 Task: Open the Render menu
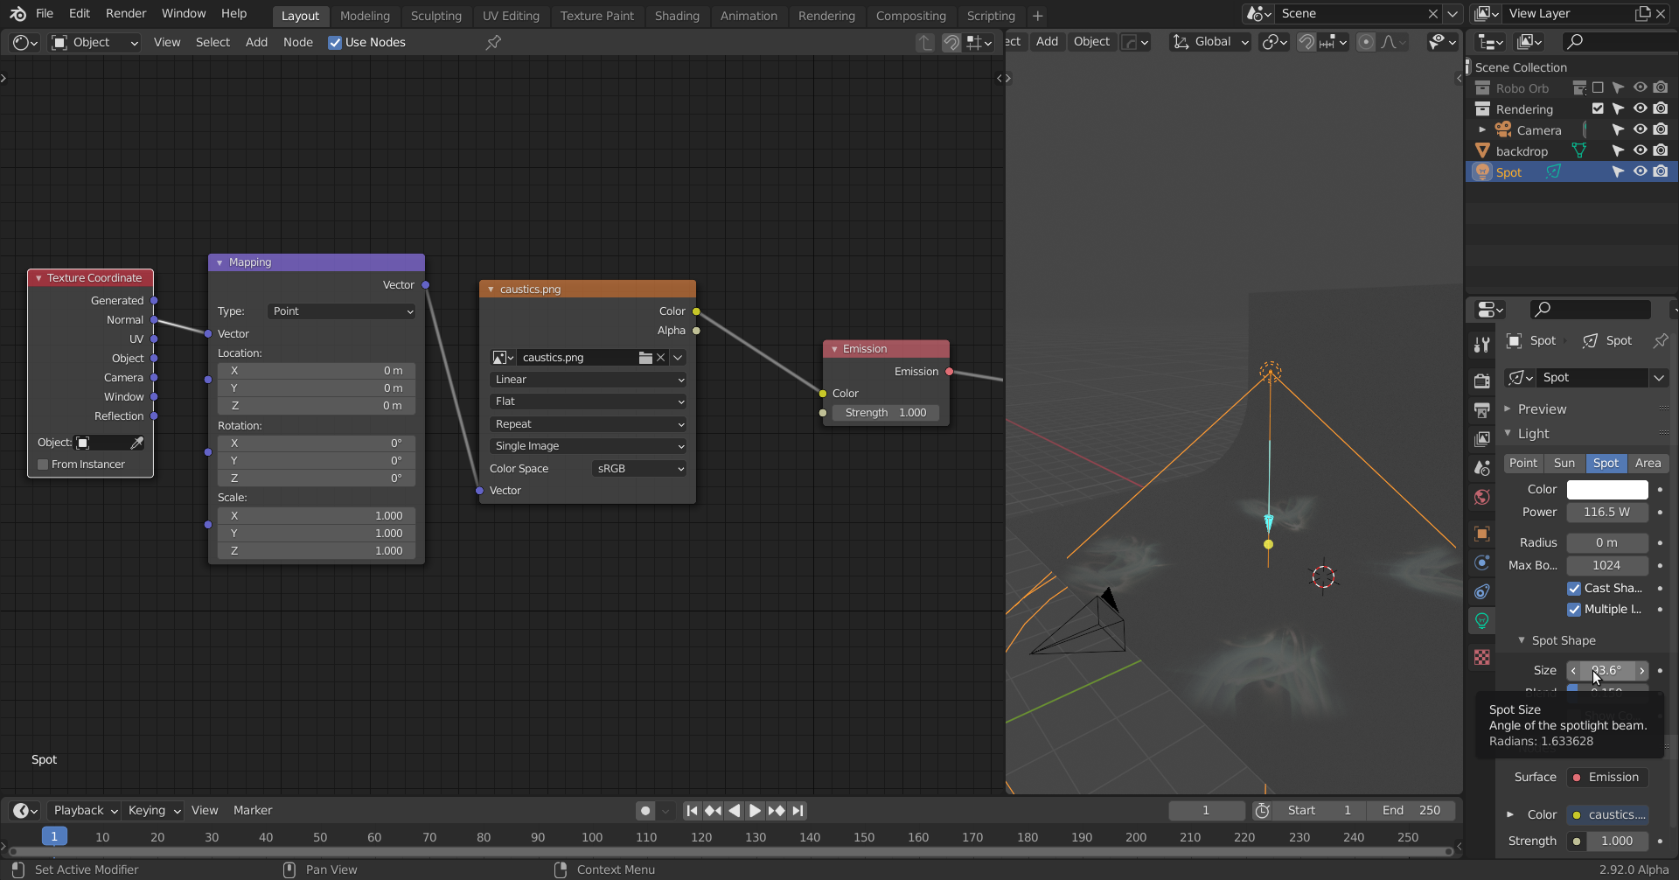coord(125,13)
